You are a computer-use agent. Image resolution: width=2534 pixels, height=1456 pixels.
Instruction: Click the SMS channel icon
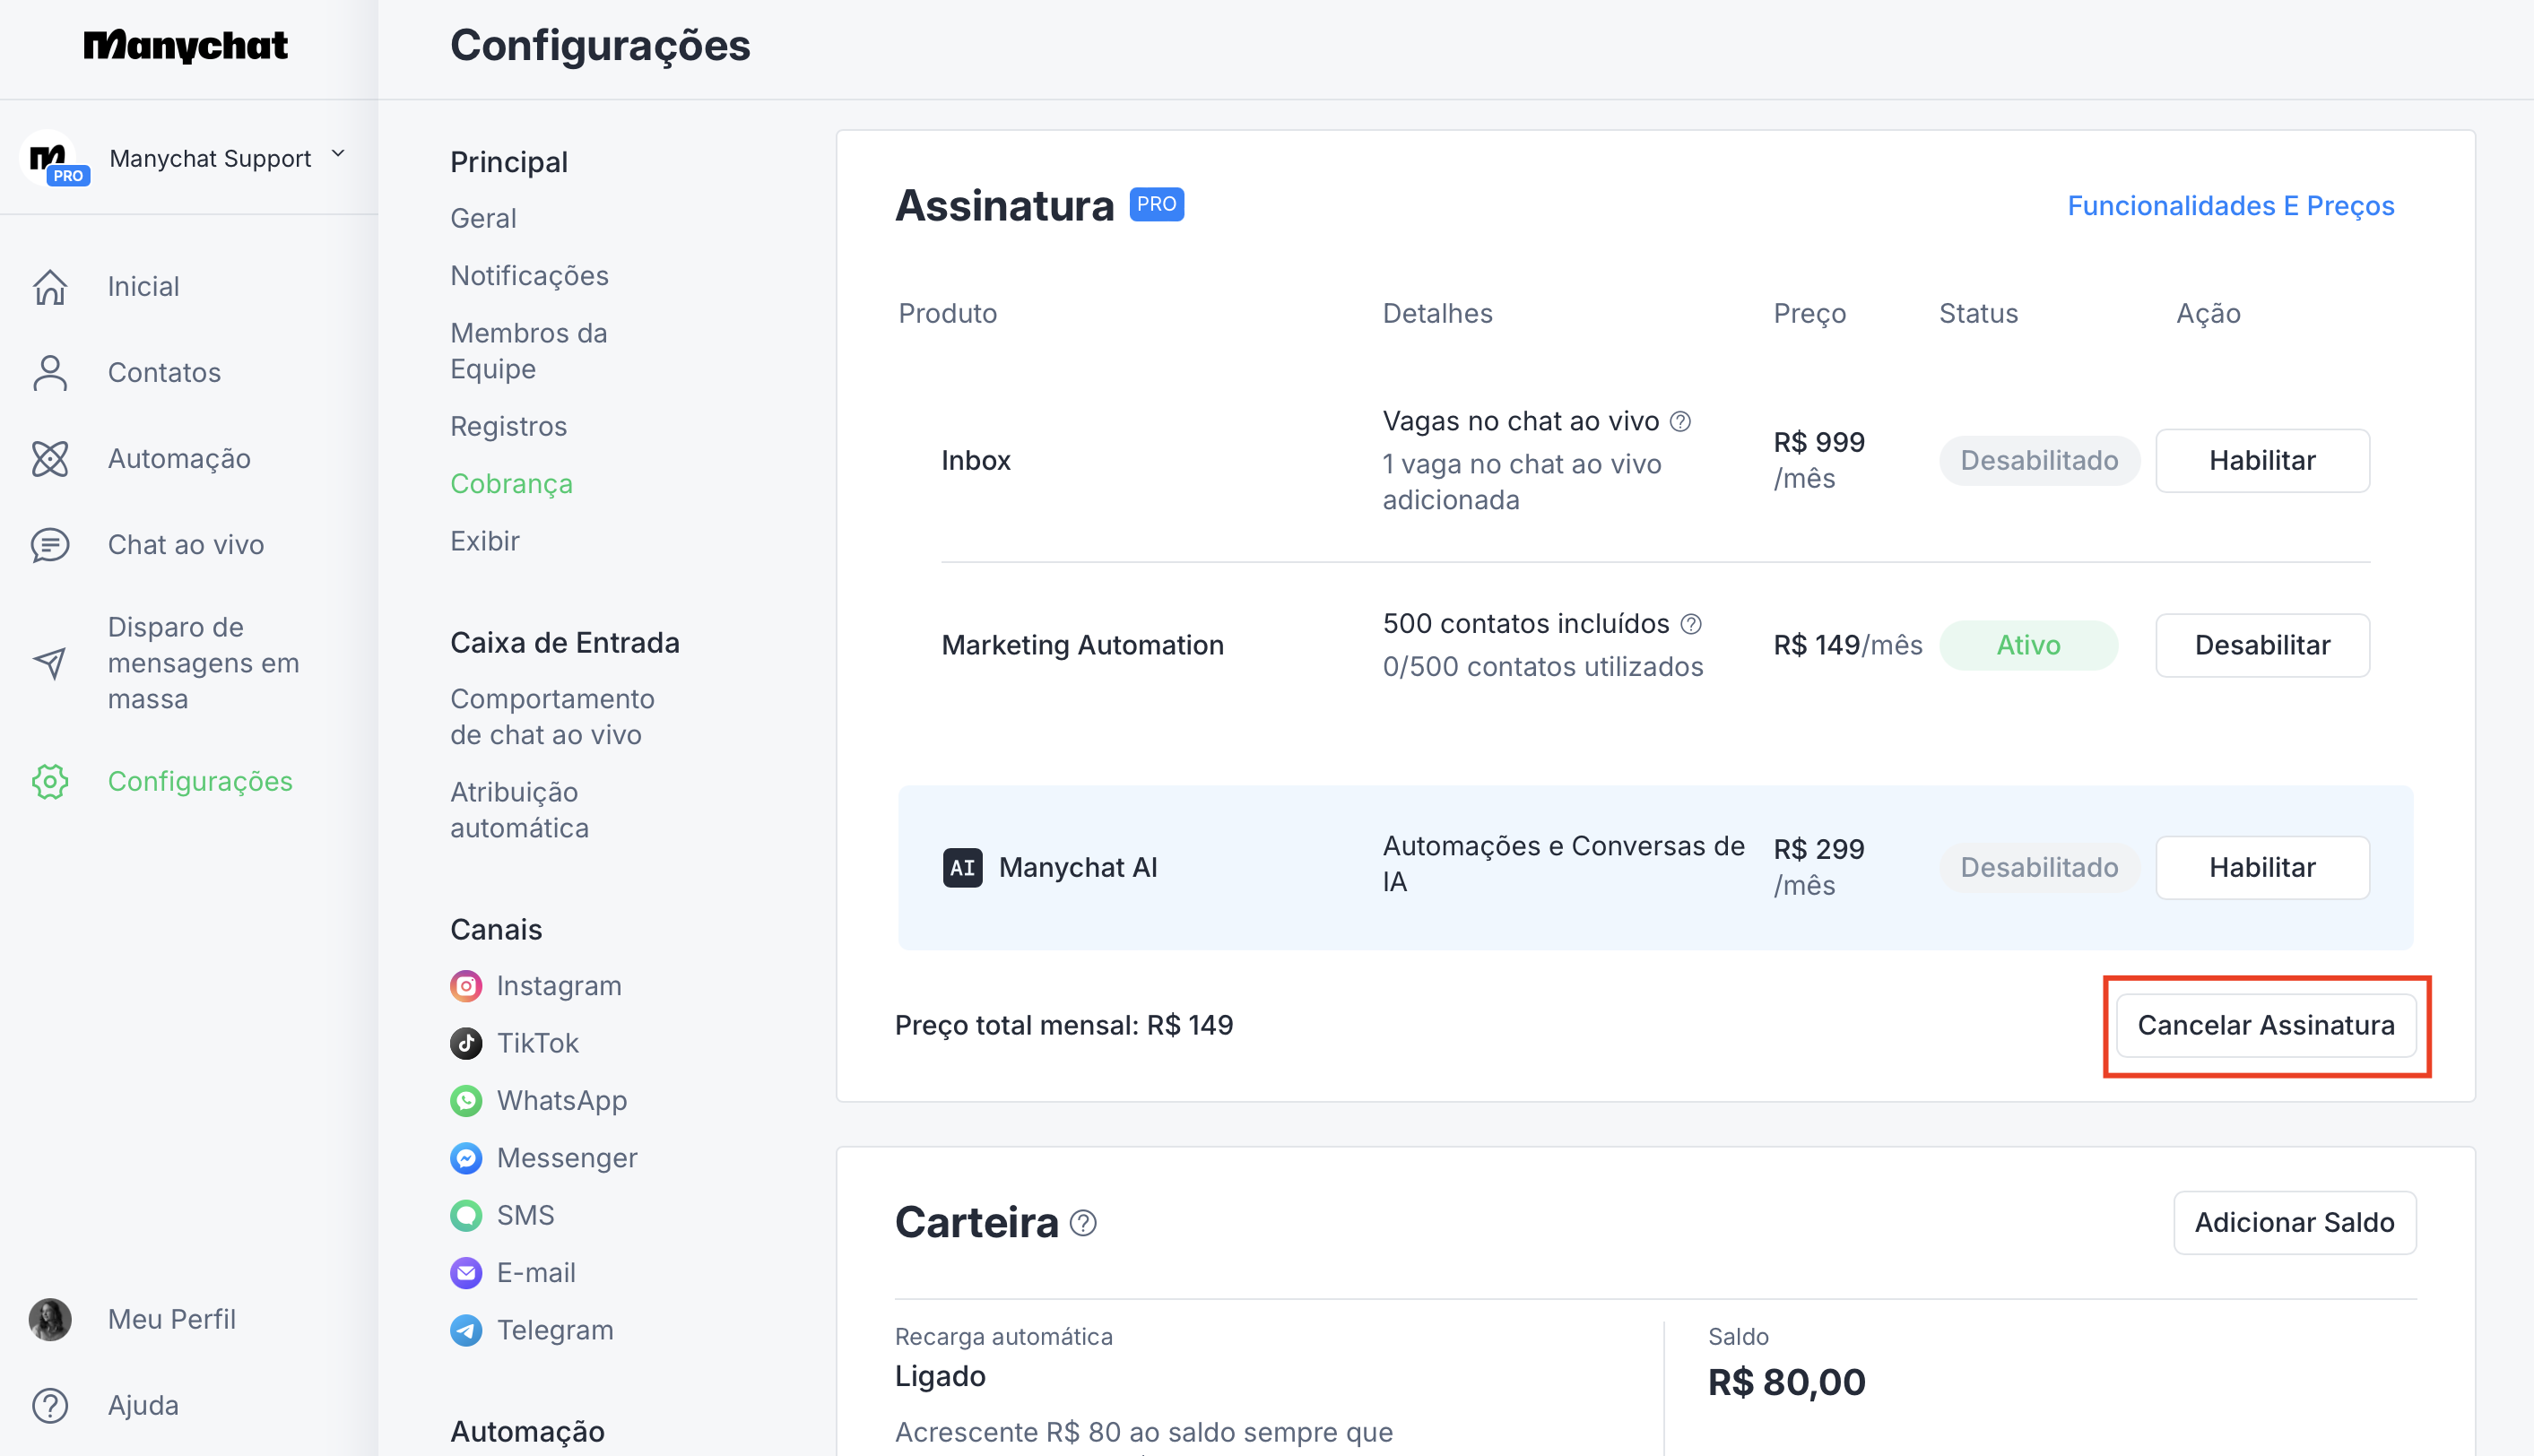[466, 1216]
